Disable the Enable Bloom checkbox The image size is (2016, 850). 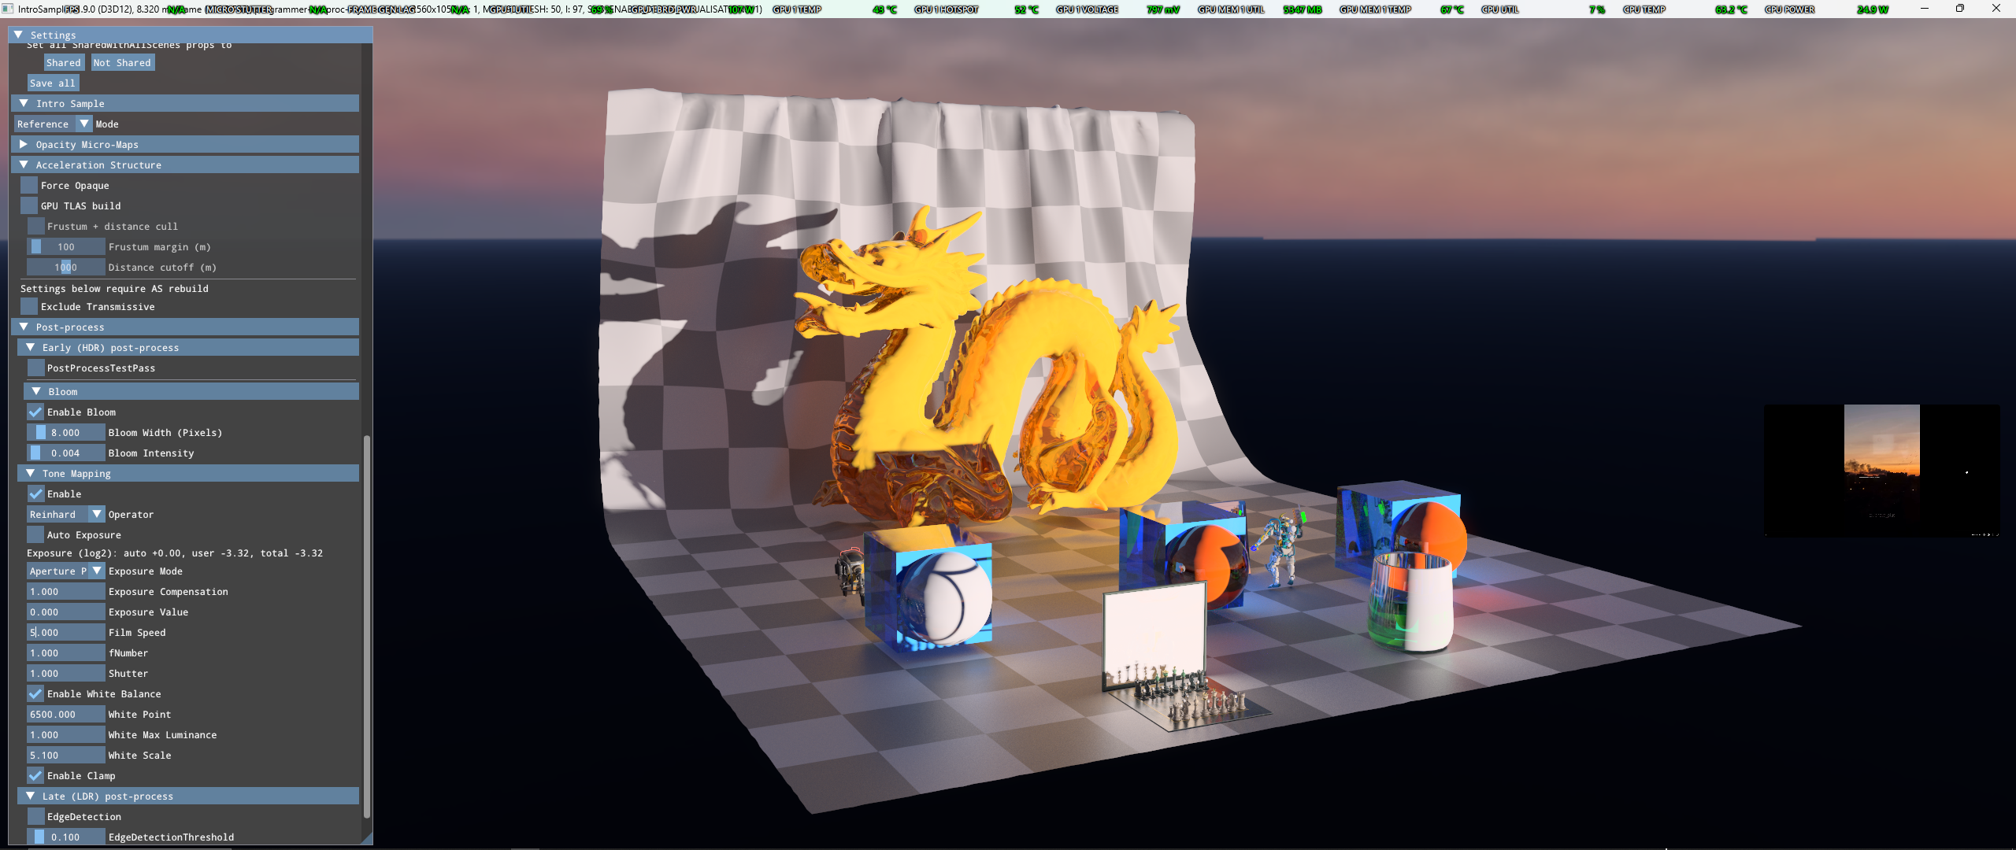pos(35,412)
